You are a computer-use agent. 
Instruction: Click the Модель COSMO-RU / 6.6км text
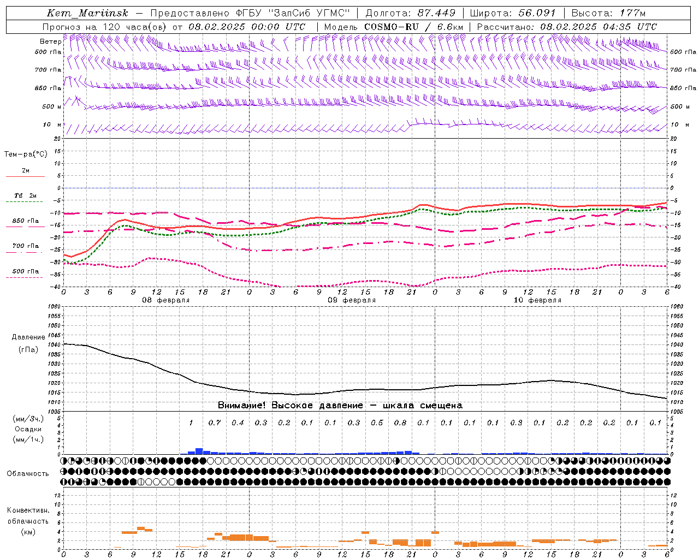pyautogui.click(x=394, y=26)
